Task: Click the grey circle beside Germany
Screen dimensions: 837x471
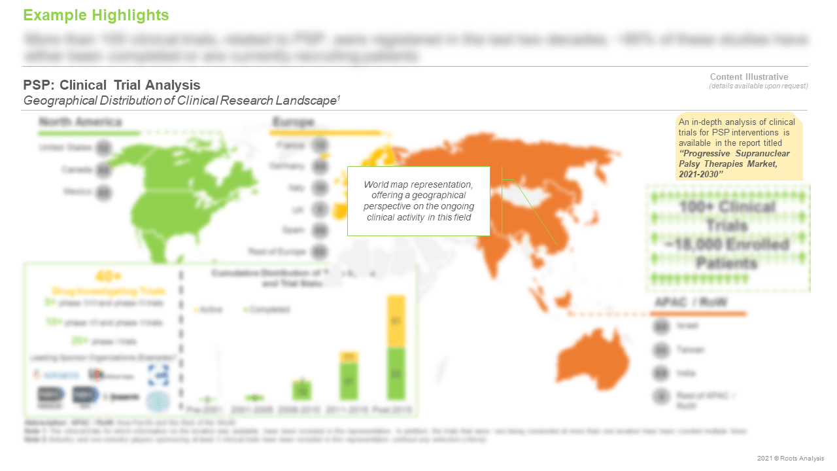Action: coord(319,167)
